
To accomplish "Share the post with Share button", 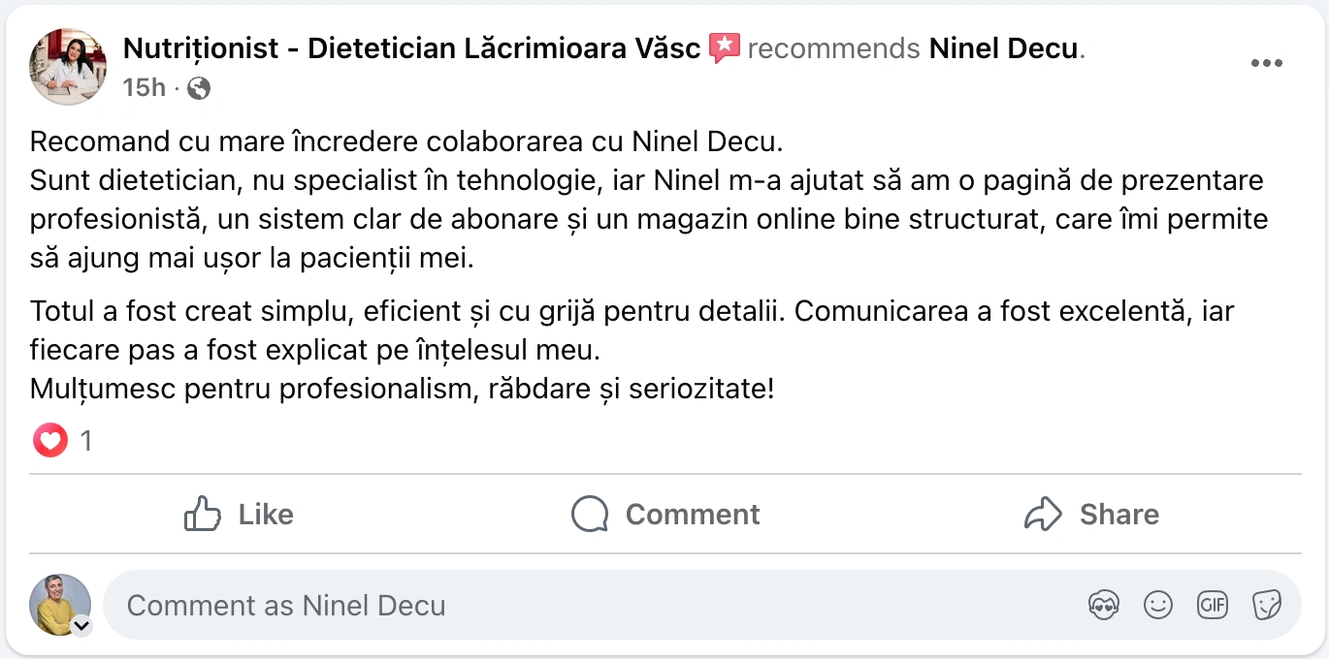I will coord(1091,514).
